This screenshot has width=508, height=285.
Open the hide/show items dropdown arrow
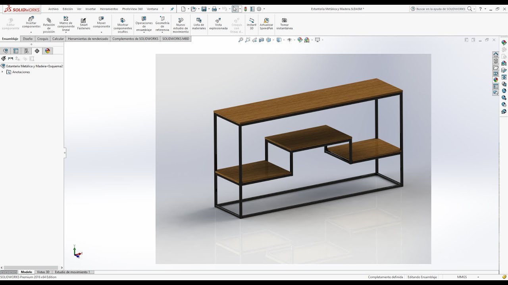tap(294, 40)
